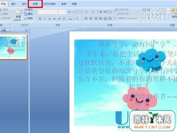Open the 对齐文本 align text menu
The width and height of the screenshot is (177, 133).
tap(123, 14)
